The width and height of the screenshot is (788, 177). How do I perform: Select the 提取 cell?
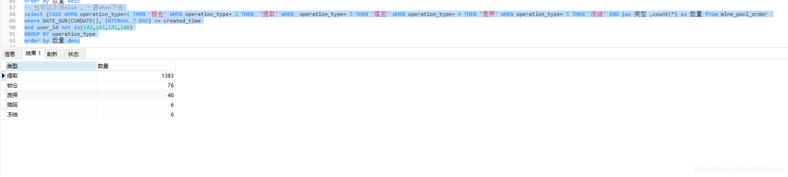51,76
